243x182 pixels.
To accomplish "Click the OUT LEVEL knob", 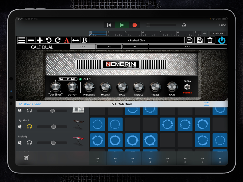I will click(x=56, y=87).
